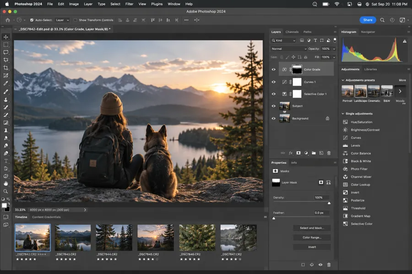Select the Move tool

coord(6,37)
